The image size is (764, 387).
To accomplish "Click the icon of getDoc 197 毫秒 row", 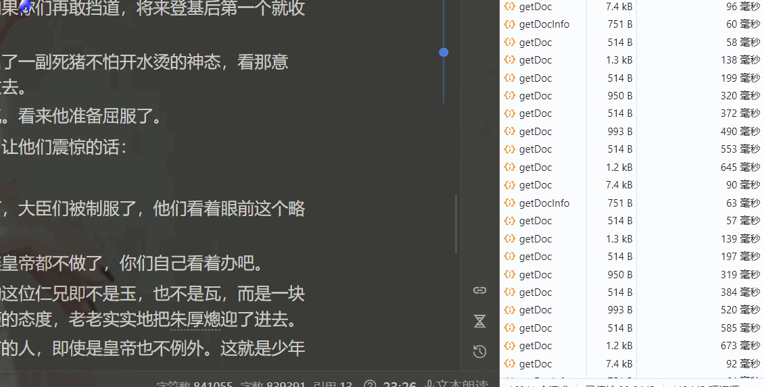I will [510, 256].
